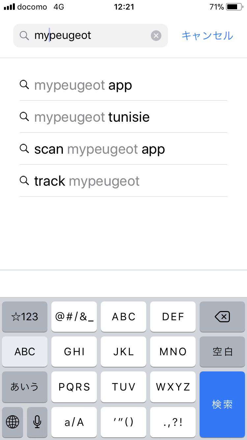This screenshot has height=440, width=247.
Task: Tap the globe keyboard switch icon
Action: (13, 422)
